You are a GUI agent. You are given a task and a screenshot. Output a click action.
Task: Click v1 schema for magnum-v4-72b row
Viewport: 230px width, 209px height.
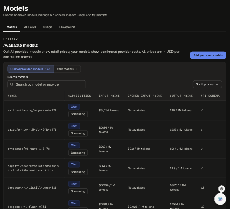(x=202, y=110)
